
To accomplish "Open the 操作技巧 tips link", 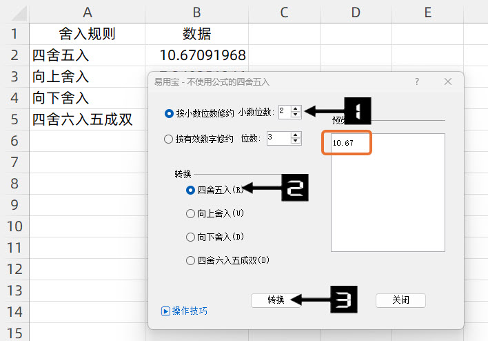I will click(184, 311).
